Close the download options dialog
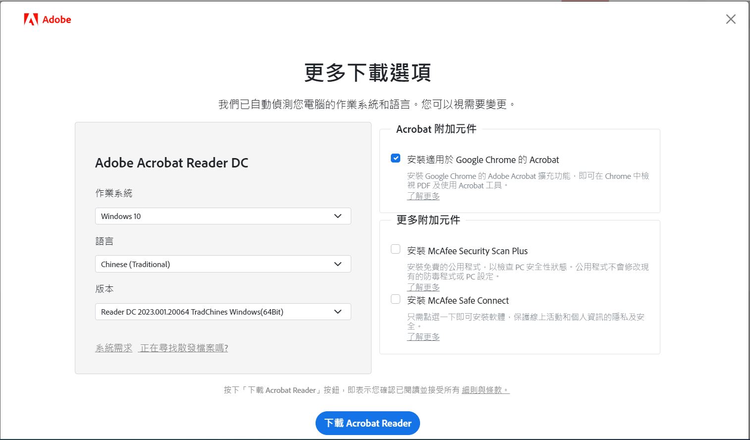Image resolution: width=750 pixels, height=440 pixels. (x=731, y=19)
